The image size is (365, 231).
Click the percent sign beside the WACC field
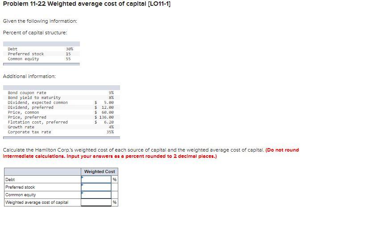pyautogui.click(x=115, y=202)
